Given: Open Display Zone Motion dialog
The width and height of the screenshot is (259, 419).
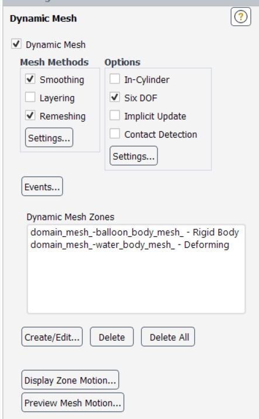Looking at the screenshot, I should [x=70, y=380].
